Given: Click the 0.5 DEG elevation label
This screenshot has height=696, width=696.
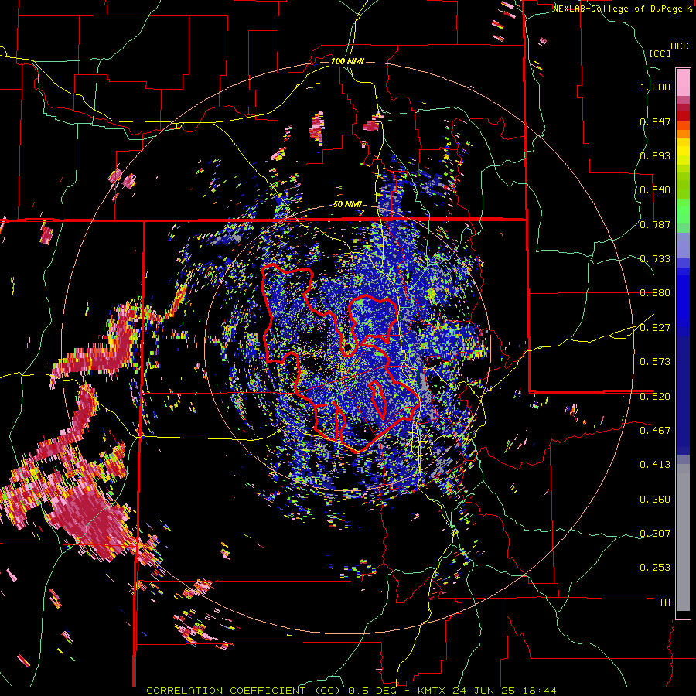Looking at the screenshot, I should click(372, 691).
